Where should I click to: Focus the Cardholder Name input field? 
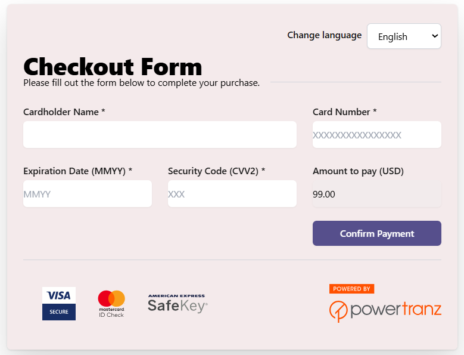pyautogui.click(x=160, y=135)
